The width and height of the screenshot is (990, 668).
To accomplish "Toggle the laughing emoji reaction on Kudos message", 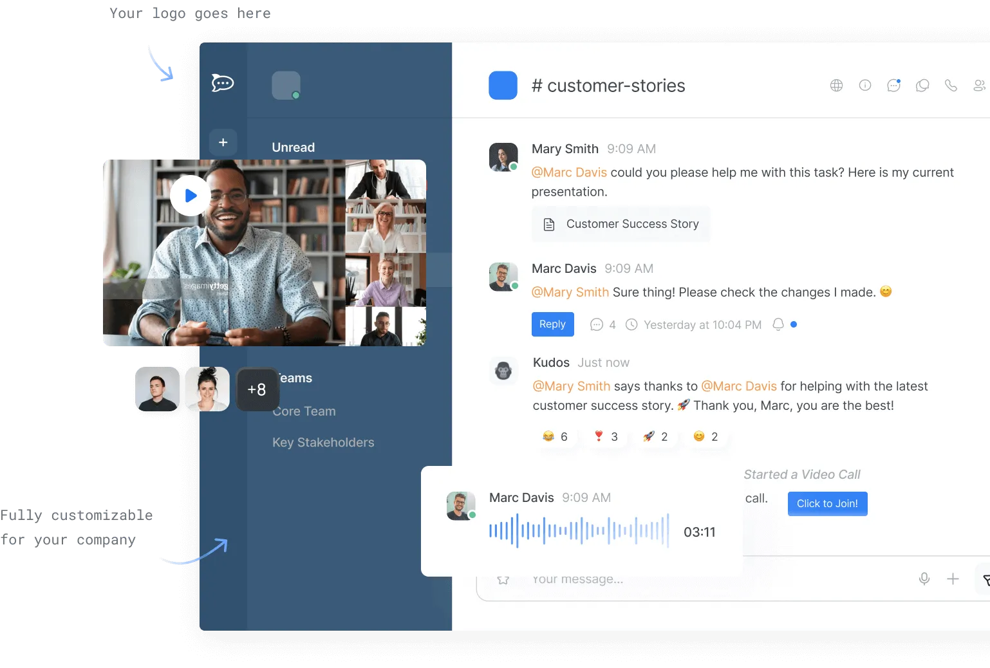I will pyautogui.click(x=555, y=436).
